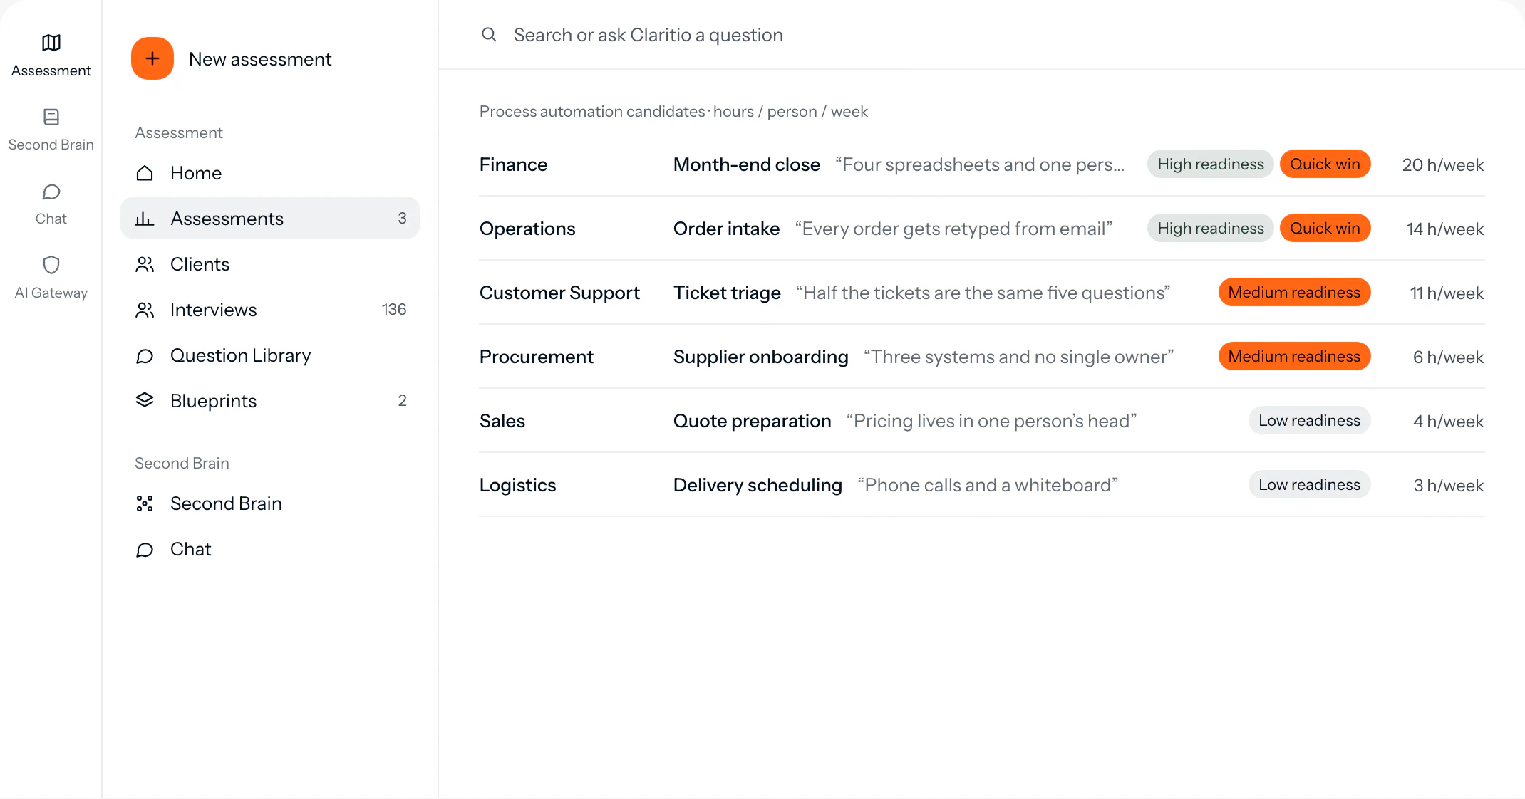Viewport: 1525px width, 799px height.
Task: Click the Chat bubble icon in the sidebar list
Action: [145, 549]
